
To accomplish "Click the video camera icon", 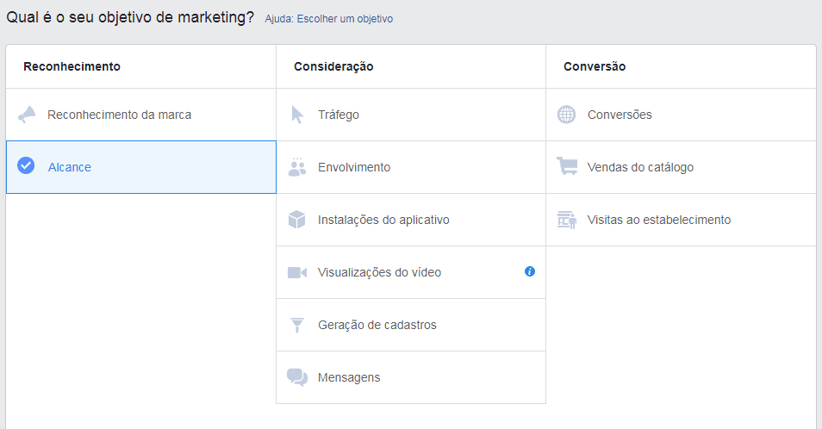I will click(297, 272).
